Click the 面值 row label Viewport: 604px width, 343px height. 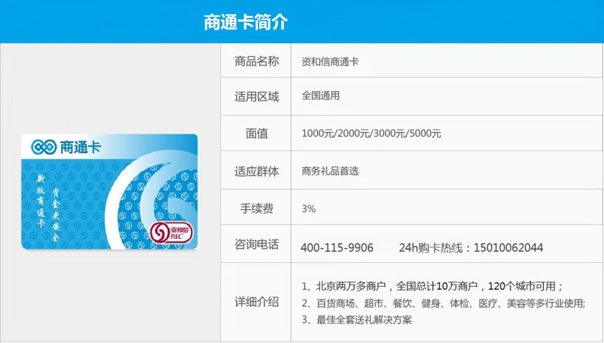(x=256, y=134)
